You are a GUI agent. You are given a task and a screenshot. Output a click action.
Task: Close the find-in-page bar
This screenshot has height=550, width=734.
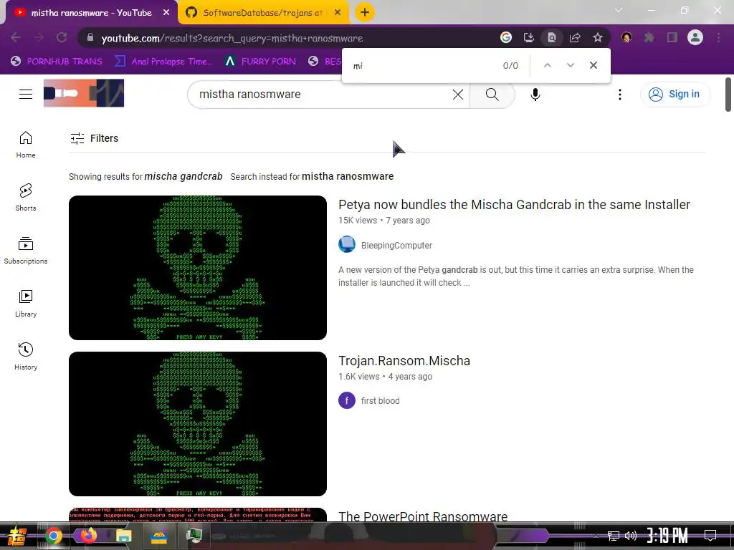click(x=593, y=65)
